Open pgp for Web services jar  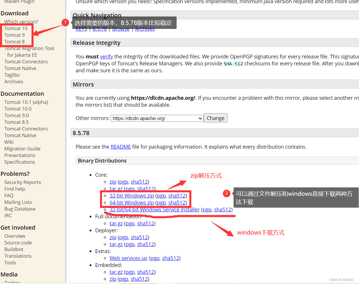pos(155,258)
